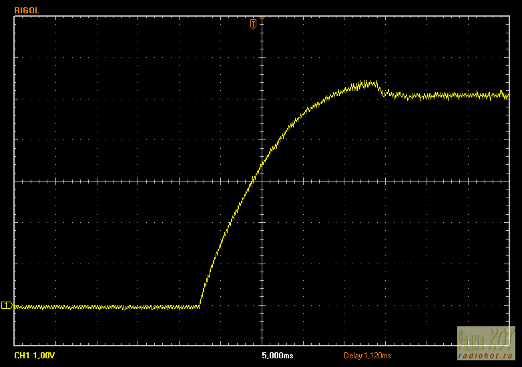Click the orange trigger position T marker

coord(253,24)
